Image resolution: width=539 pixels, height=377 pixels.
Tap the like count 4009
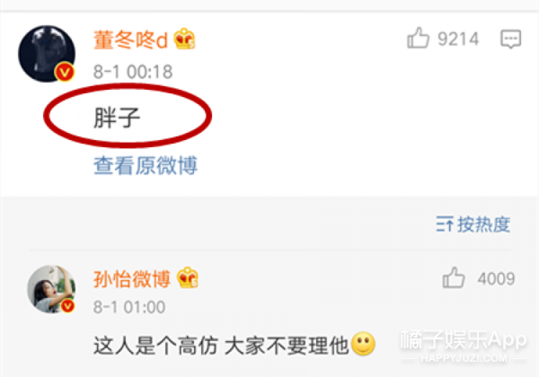496,278
